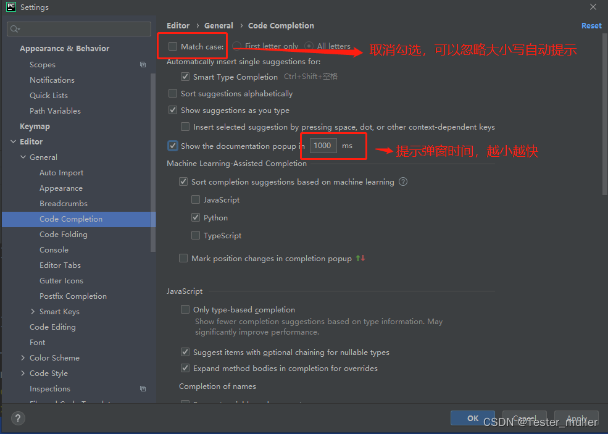Click the project-level icon beside Inspections
This screenshot has height=434, width=608.
click(143, 388)
